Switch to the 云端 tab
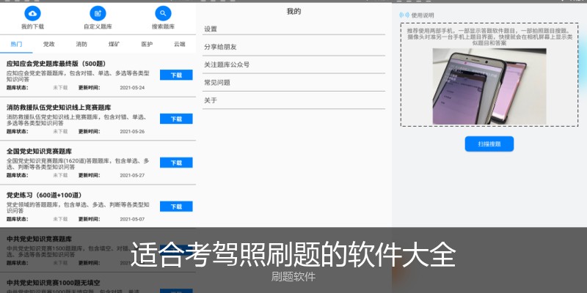The image size is (587, 293). click(x=179, y=44)
